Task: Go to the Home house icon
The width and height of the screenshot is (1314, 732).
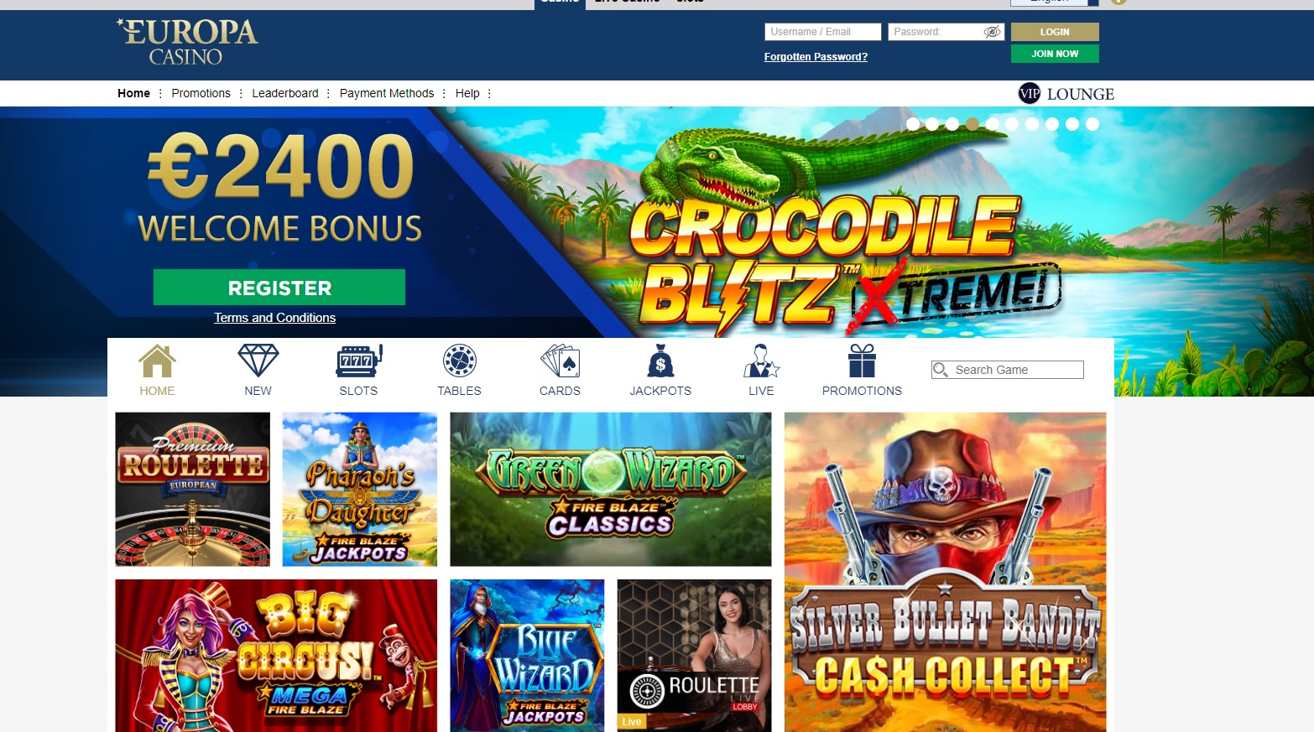Action: tap(157, 361)
